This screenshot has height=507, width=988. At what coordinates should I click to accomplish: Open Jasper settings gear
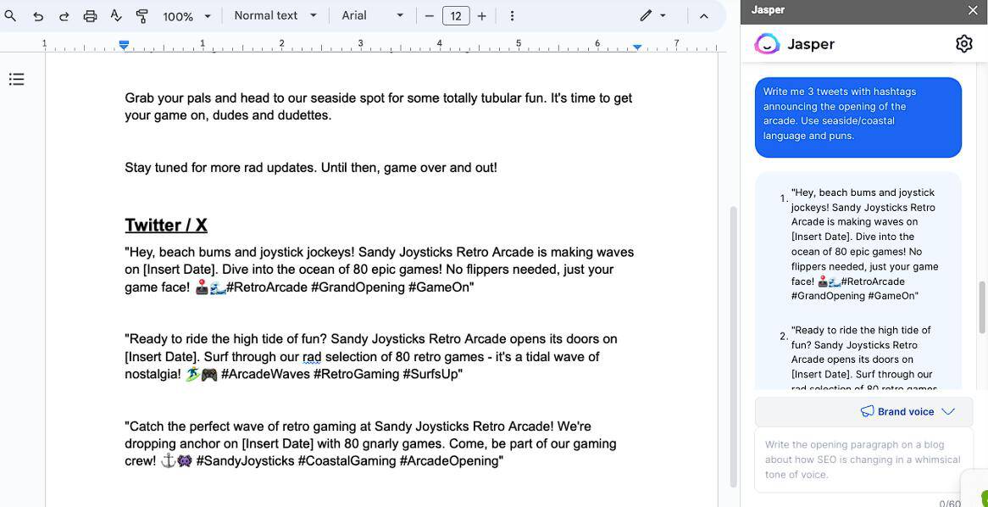pos(963,44)
